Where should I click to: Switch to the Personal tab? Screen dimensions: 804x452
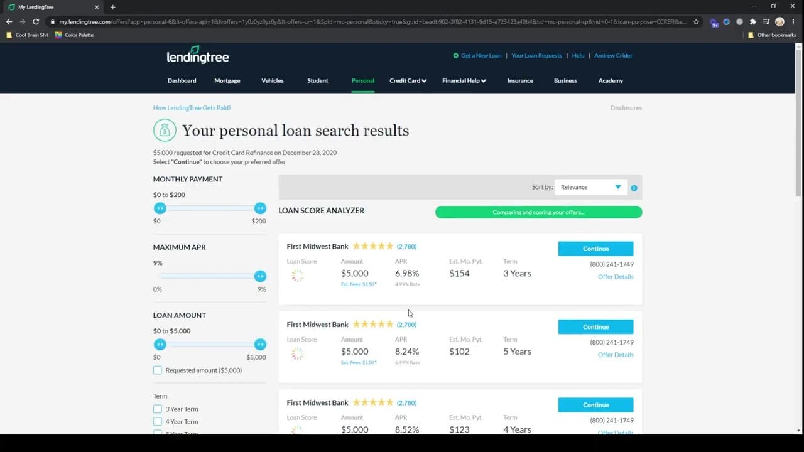point(362,80)
